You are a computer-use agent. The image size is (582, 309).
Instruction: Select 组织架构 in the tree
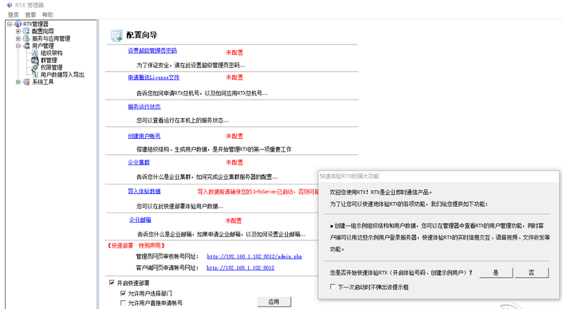pyautogui.click(x=52, y=53)
